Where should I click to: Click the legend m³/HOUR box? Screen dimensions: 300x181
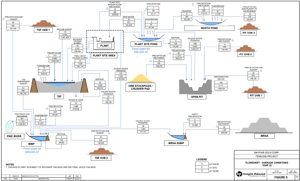202,164
